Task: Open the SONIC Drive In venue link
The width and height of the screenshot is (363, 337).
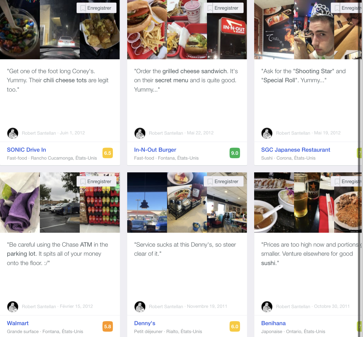Action: pyautogui.click(x=27, y=150)
